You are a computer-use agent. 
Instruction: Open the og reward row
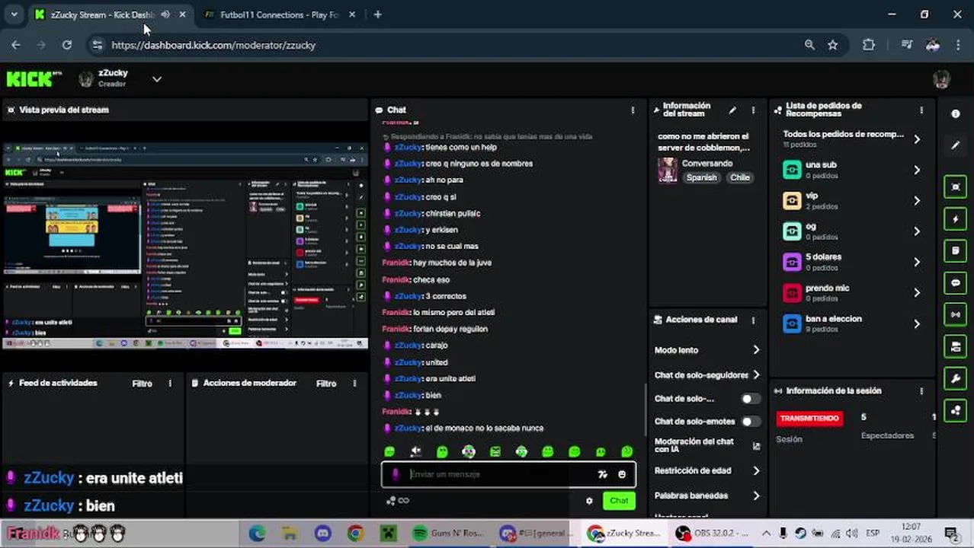point(852,231)
